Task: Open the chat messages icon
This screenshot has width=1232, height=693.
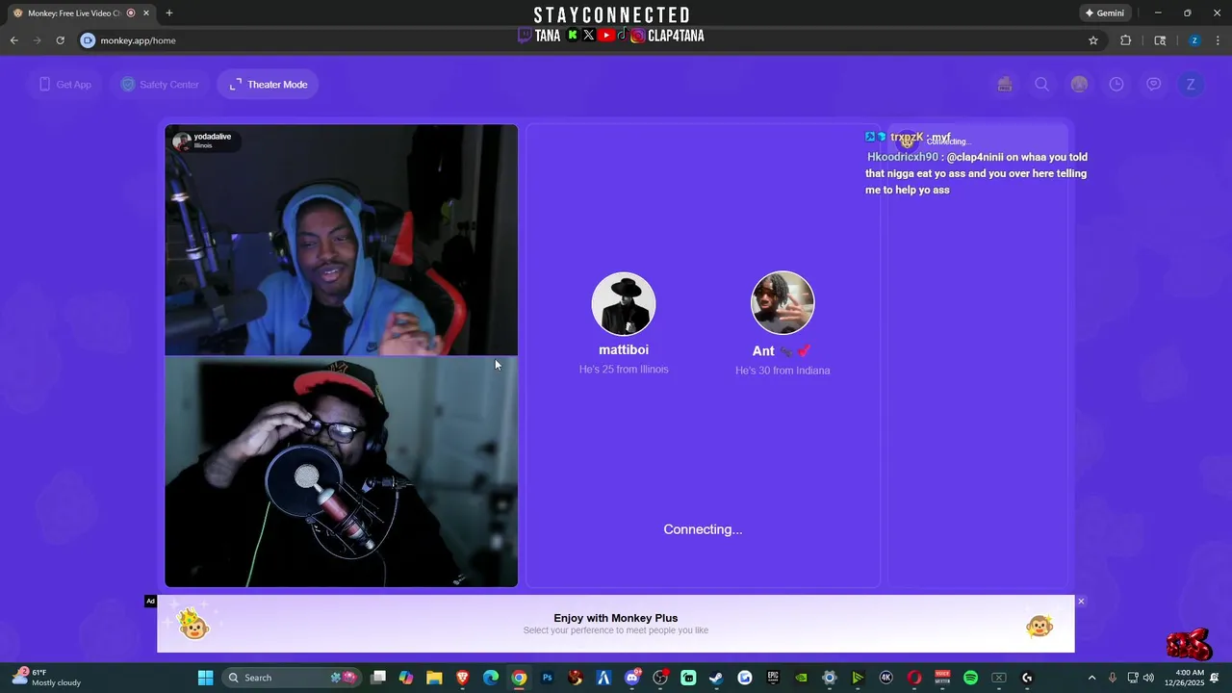Action: pyautogui.click(x=1153, y=85)
